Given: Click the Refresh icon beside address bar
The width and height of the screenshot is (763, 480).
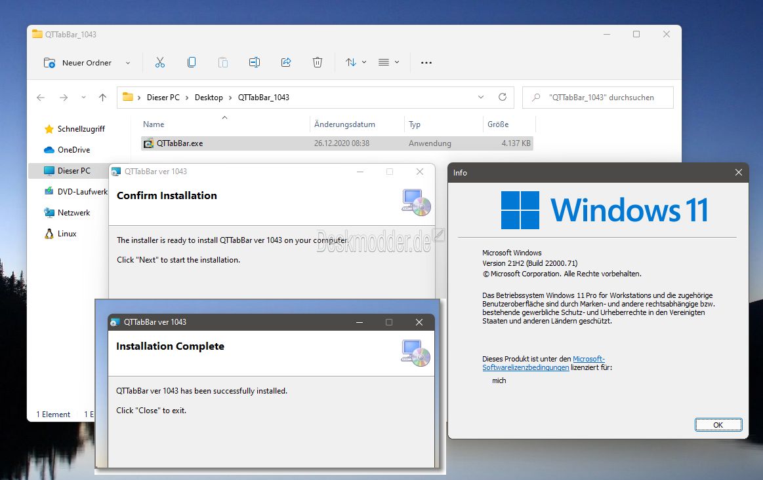Looking at the screenshot, I should (503, 97).
